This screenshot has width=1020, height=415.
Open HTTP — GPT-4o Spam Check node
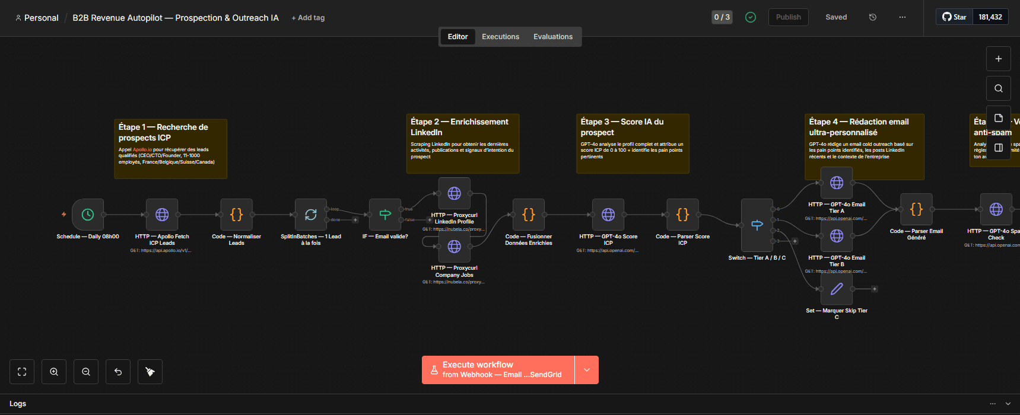coord(996,209)
